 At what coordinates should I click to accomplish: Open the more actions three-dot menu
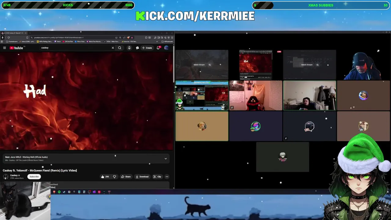coord(167,177)
